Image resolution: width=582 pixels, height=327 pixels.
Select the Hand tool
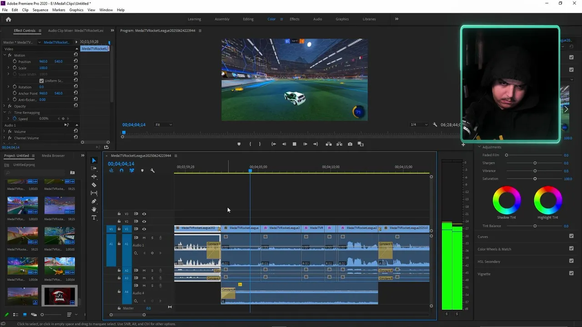(94, 209)
